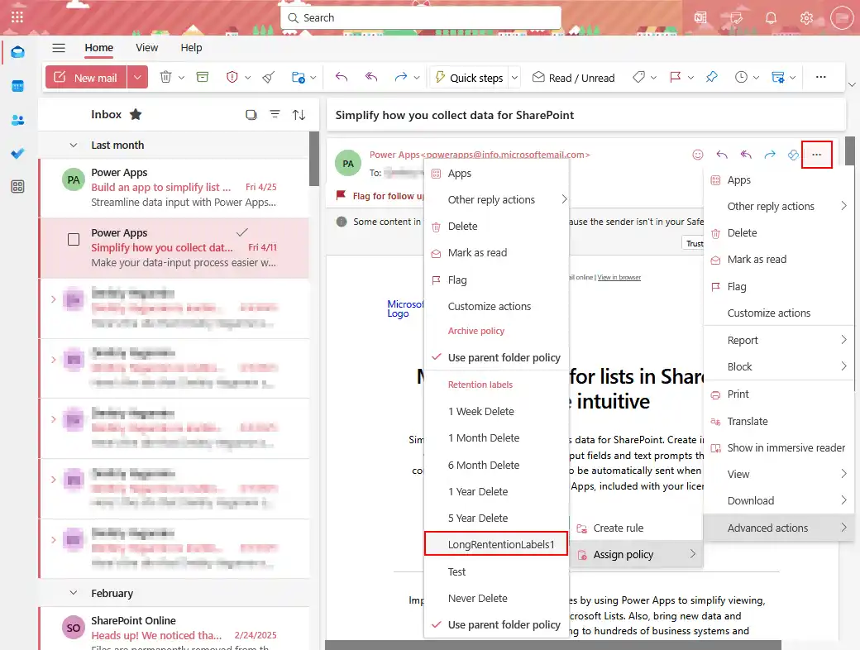Archive the email with the archive toolbar icon

(202, 77)
